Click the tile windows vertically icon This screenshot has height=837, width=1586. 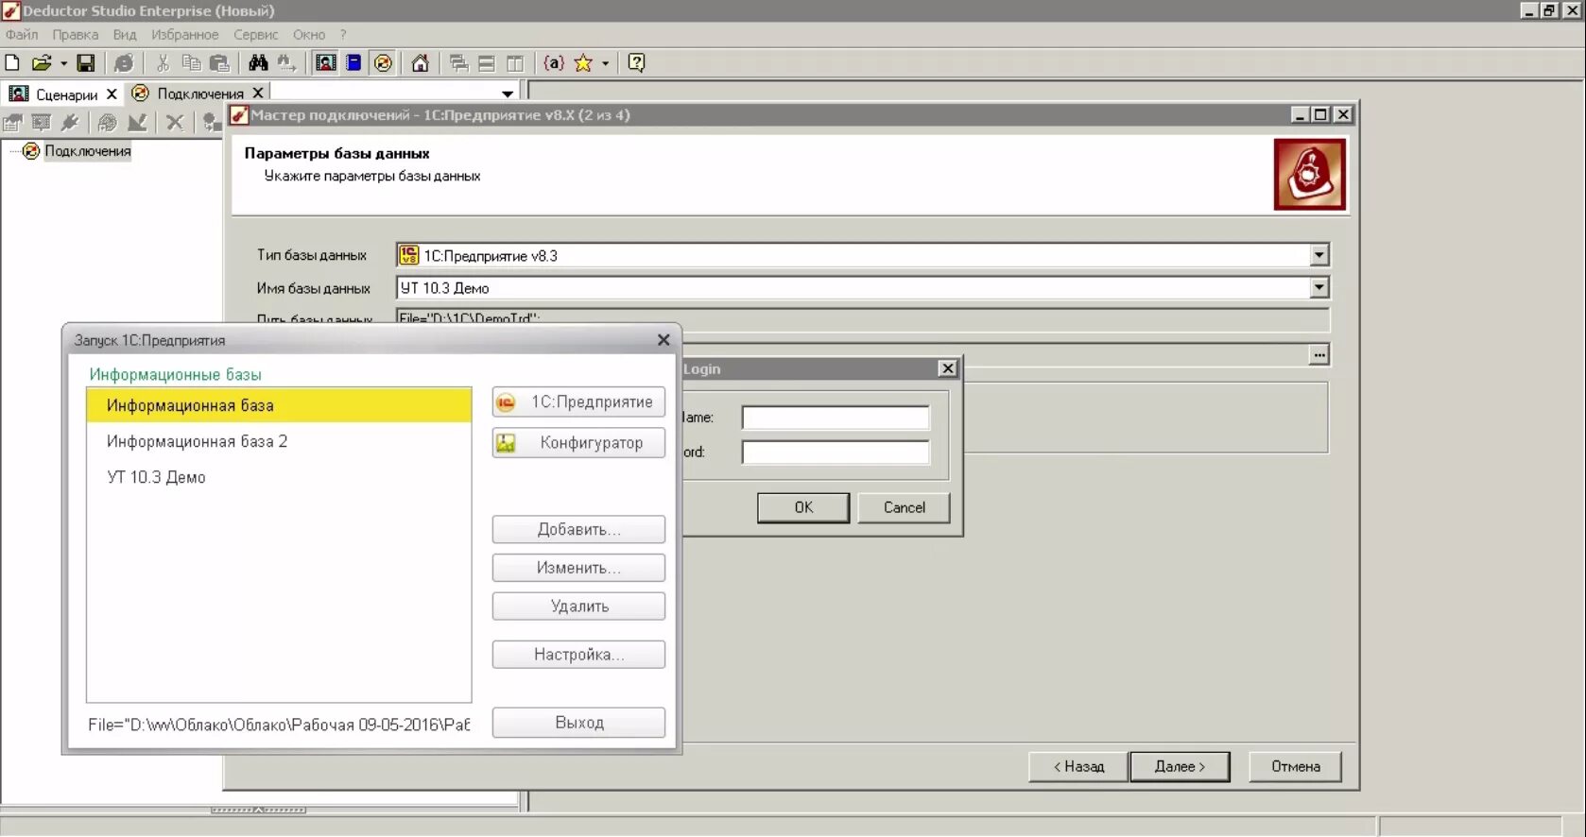click(x=515, y=63)
